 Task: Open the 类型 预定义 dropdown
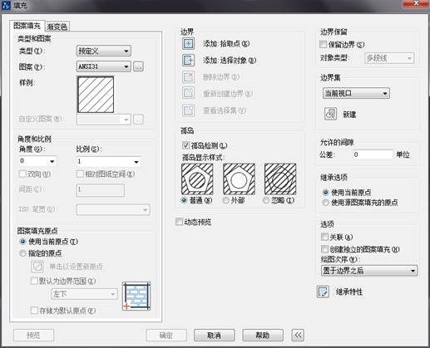pyautogui.click(x=103, y=51)
